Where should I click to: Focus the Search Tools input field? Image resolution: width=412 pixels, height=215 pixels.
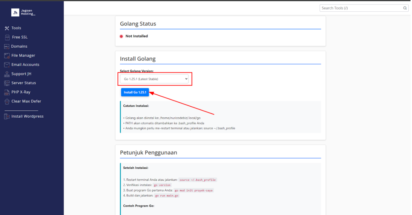[361, 8]
